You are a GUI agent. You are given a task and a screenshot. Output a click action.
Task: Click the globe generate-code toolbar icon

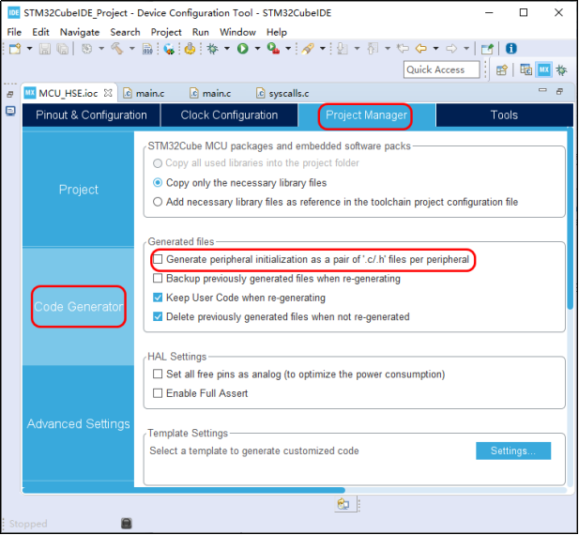169,49
